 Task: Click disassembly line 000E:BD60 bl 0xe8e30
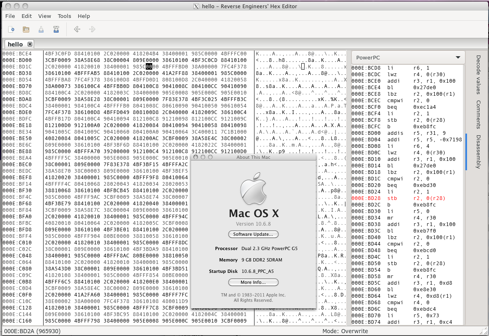pyautogui.click(x=407, y=290)
